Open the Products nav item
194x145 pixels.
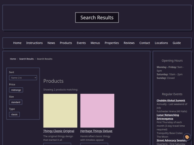(x=66, y=43)
